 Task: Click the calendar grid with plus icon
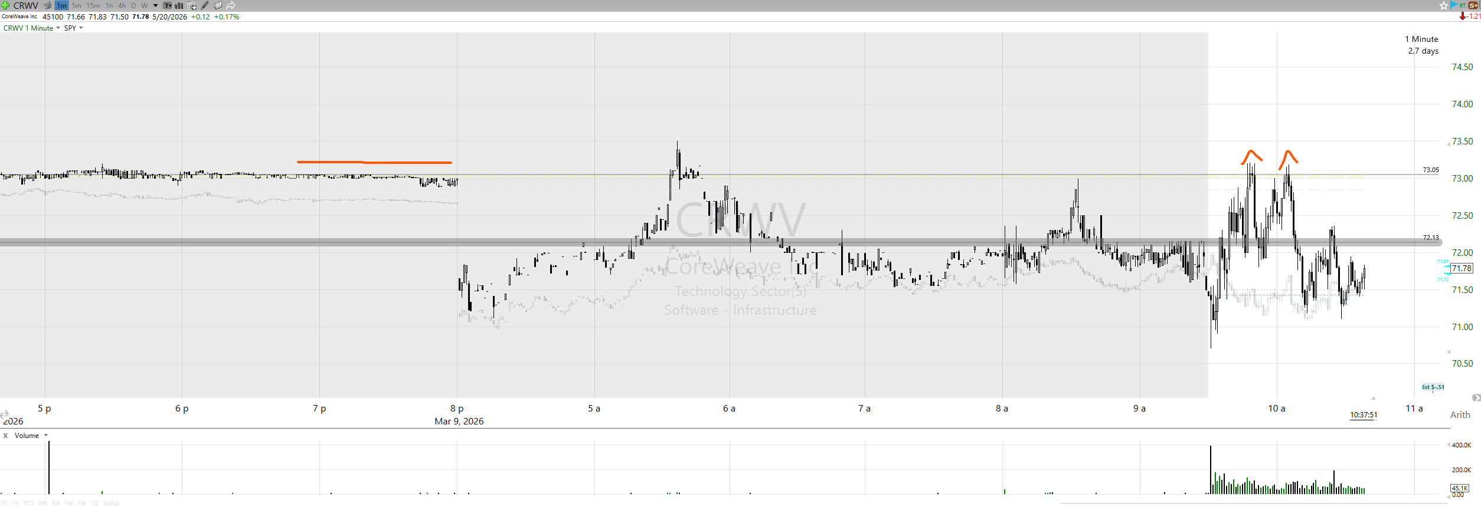tap(192, 5)
